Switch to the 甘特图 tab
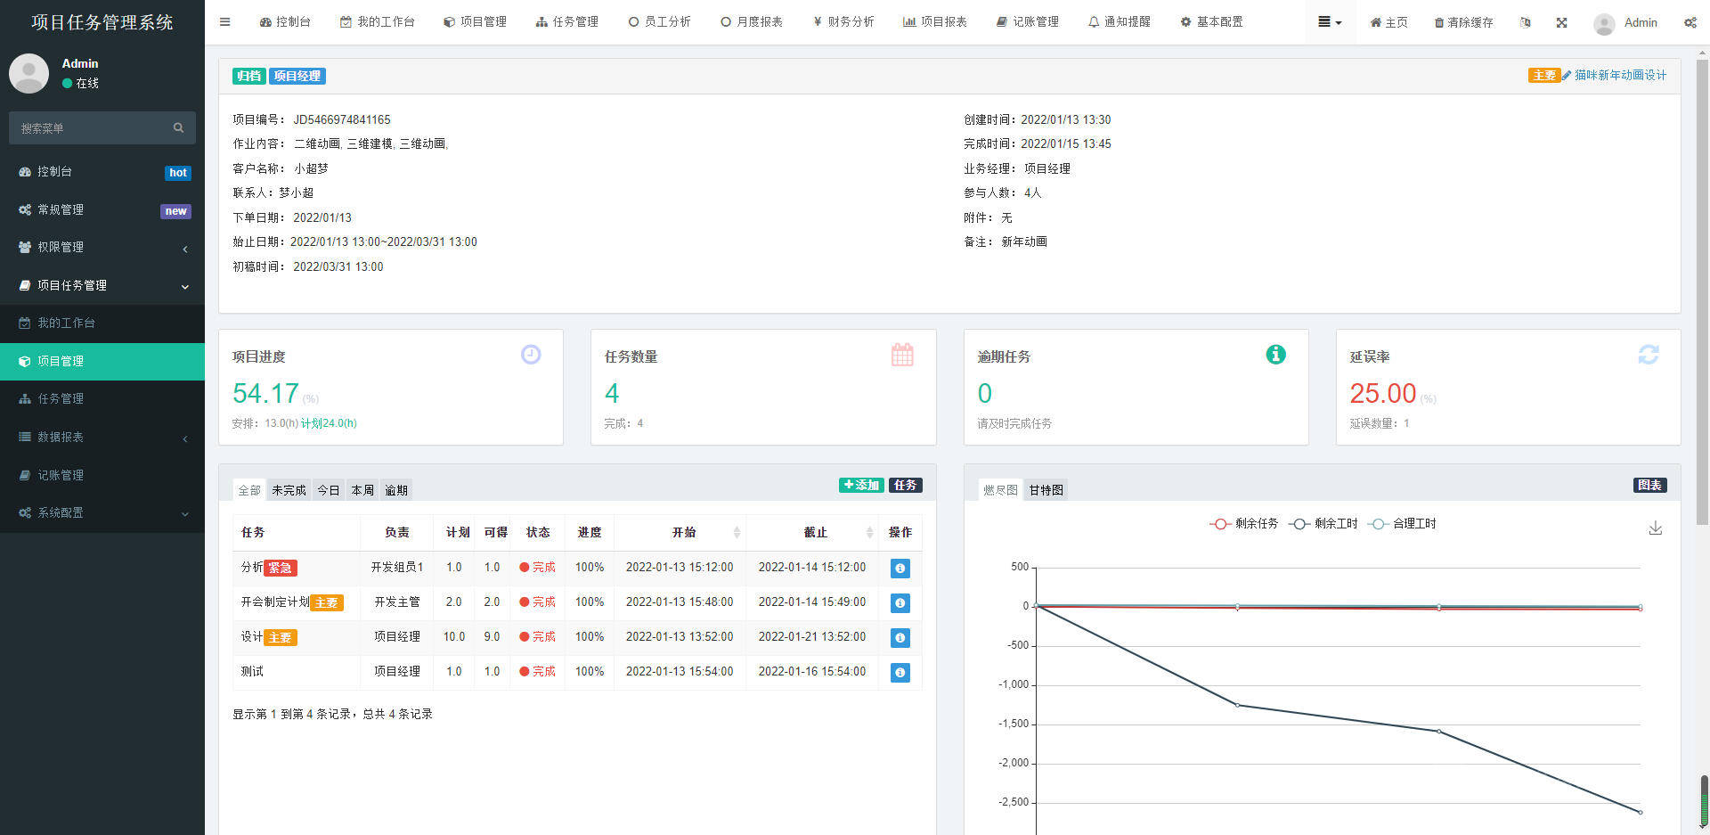Image resolution: width=1710 pixels, height=835 pixels. click(1046, 489)
